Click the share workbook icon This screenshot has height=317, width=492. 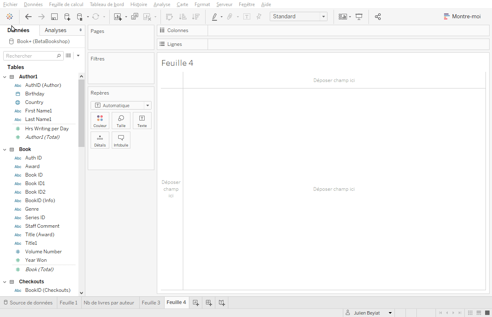[378, 17]
